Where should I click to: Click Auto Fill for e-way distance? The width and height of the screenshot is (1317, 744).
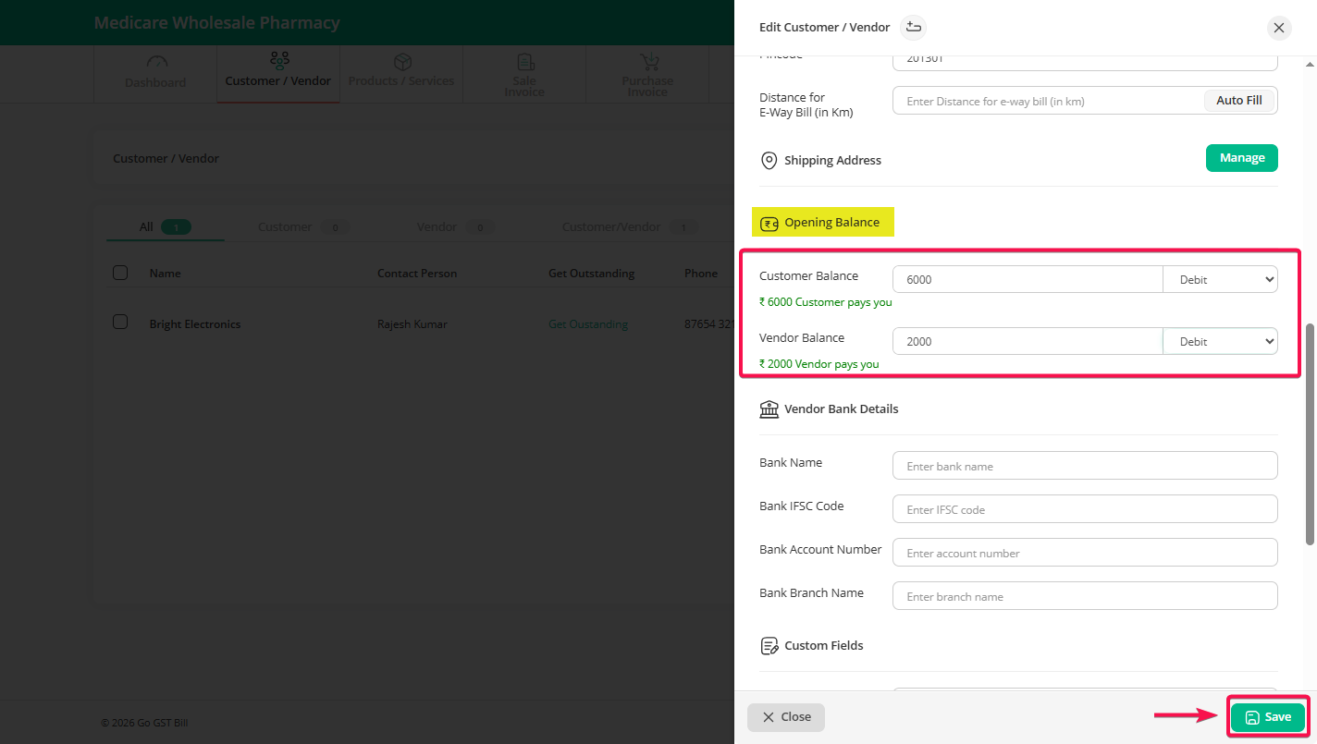[x=1238, y=101]
